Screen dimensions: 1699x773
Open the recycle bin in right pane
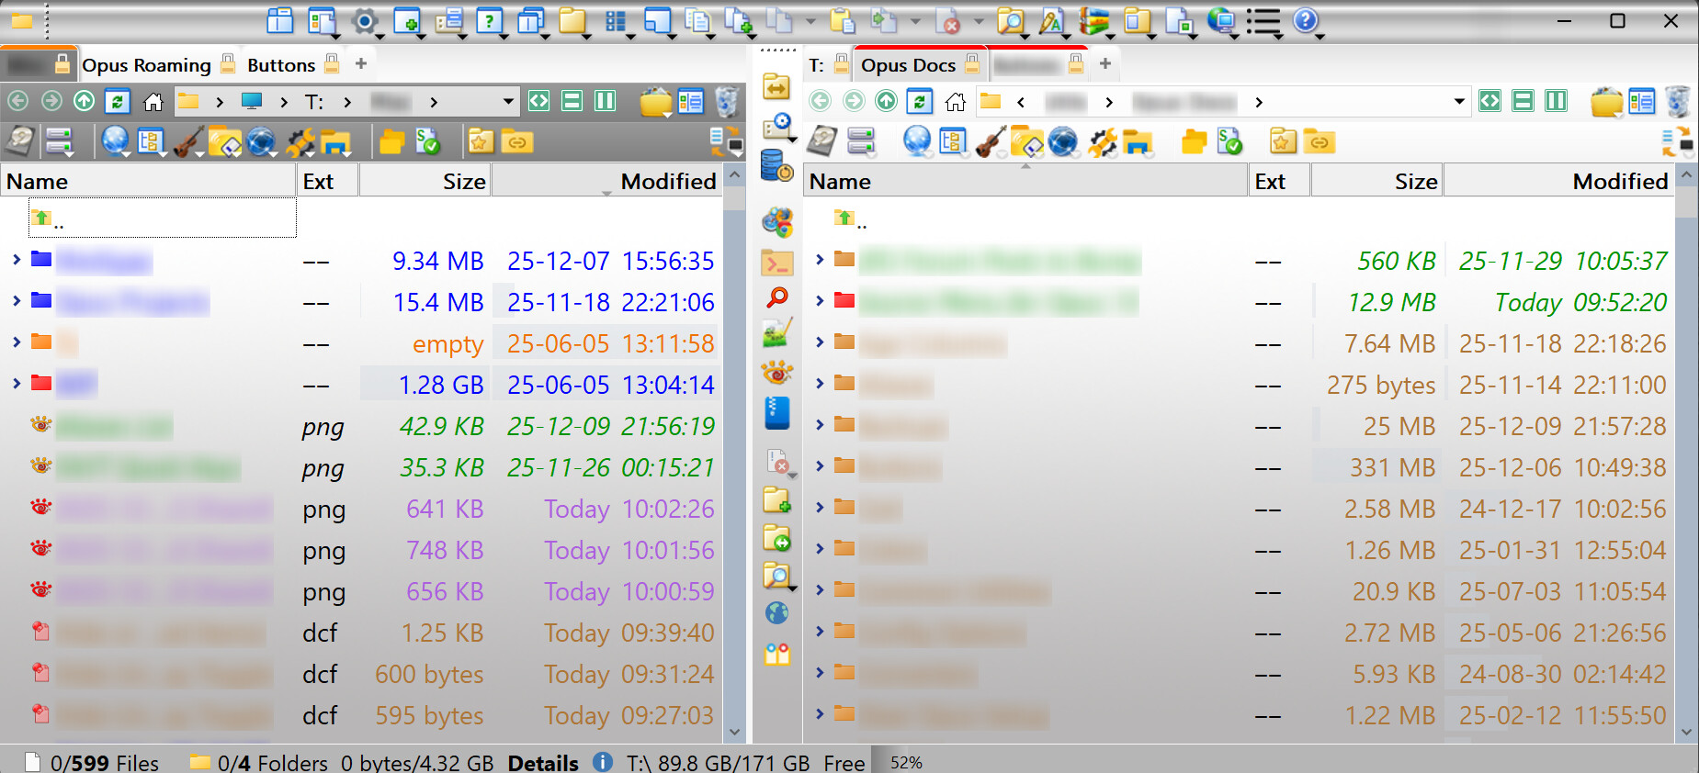pyautogui.click(x=1677, y=101)
